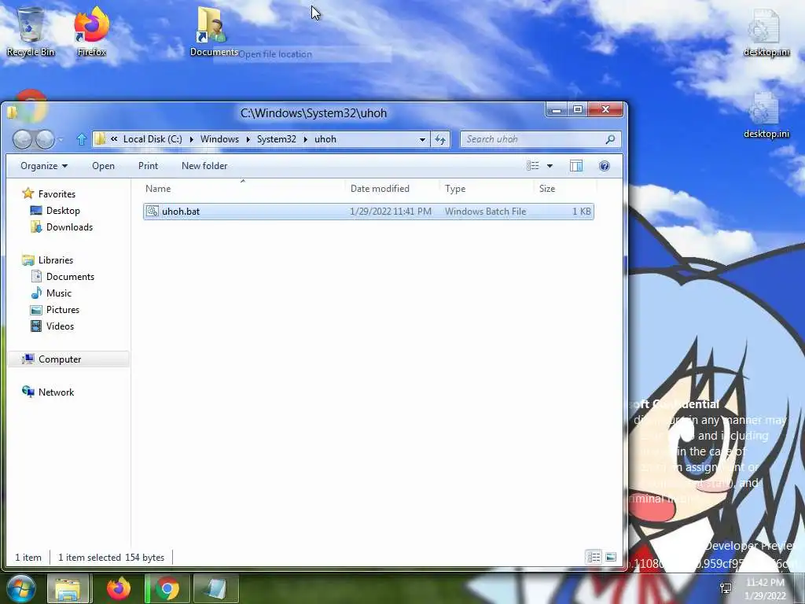Click the search magnifier icon
Image resolution: width=805 pixels, height=604 pixels.
click(x=610, y=139)
